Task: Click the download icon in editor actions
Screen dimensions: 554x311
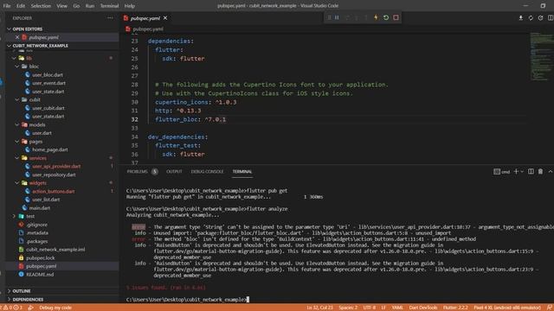Action: [521, 17]
